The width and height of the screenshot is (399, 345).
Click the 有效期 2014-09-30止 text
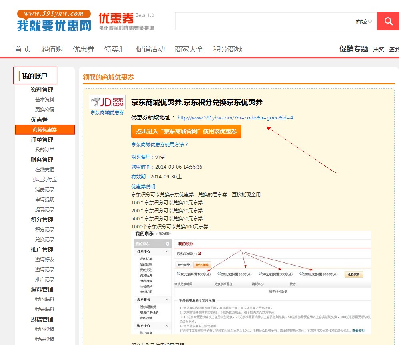point(156,177)
